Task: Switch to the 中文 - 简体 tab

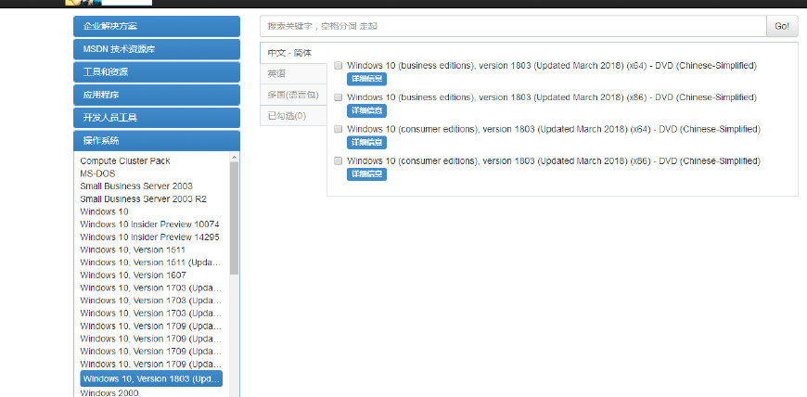Action: 293,53
